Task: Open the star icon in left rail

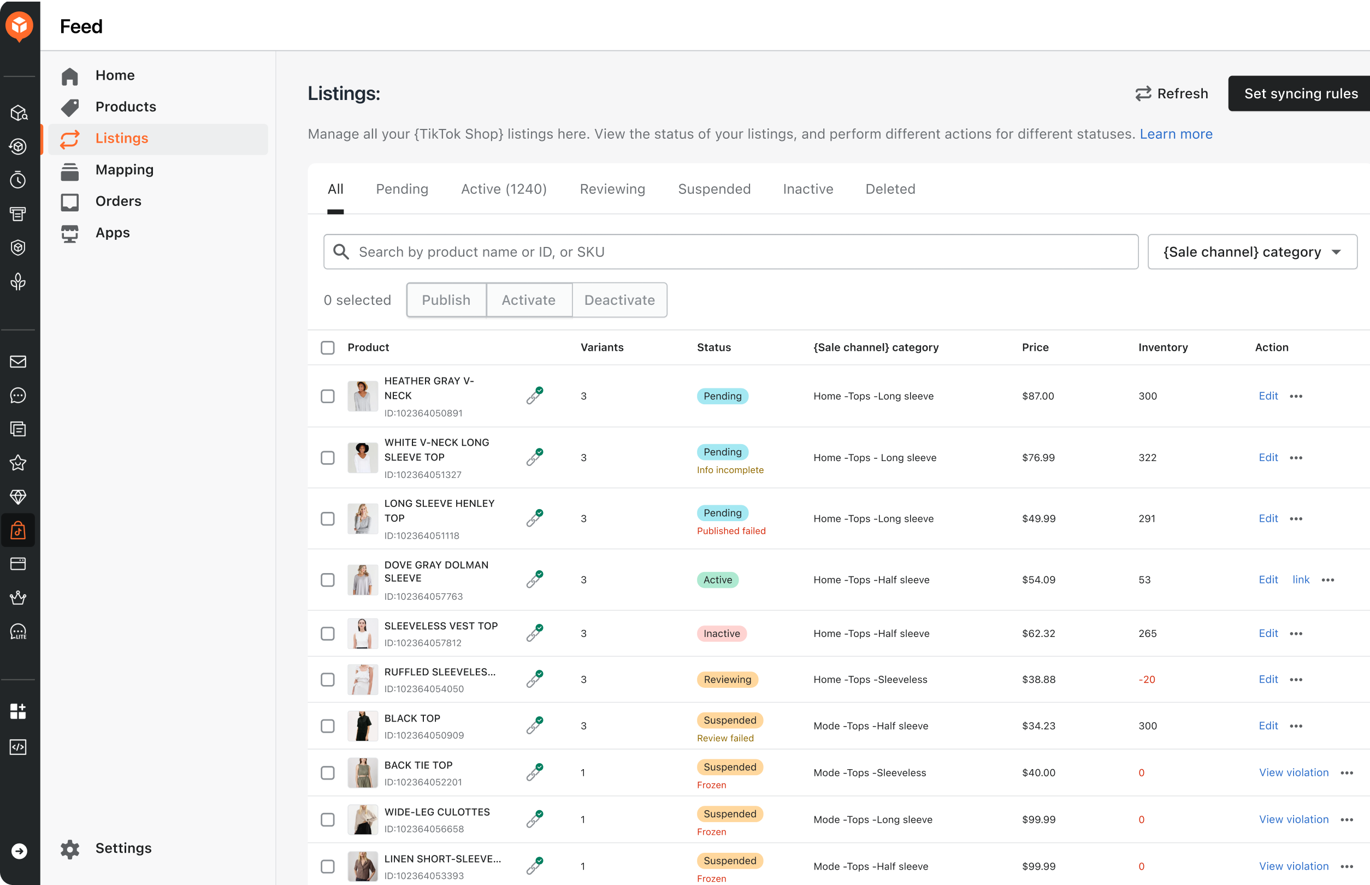Action: pyautogui.click(x=19, y=463)
